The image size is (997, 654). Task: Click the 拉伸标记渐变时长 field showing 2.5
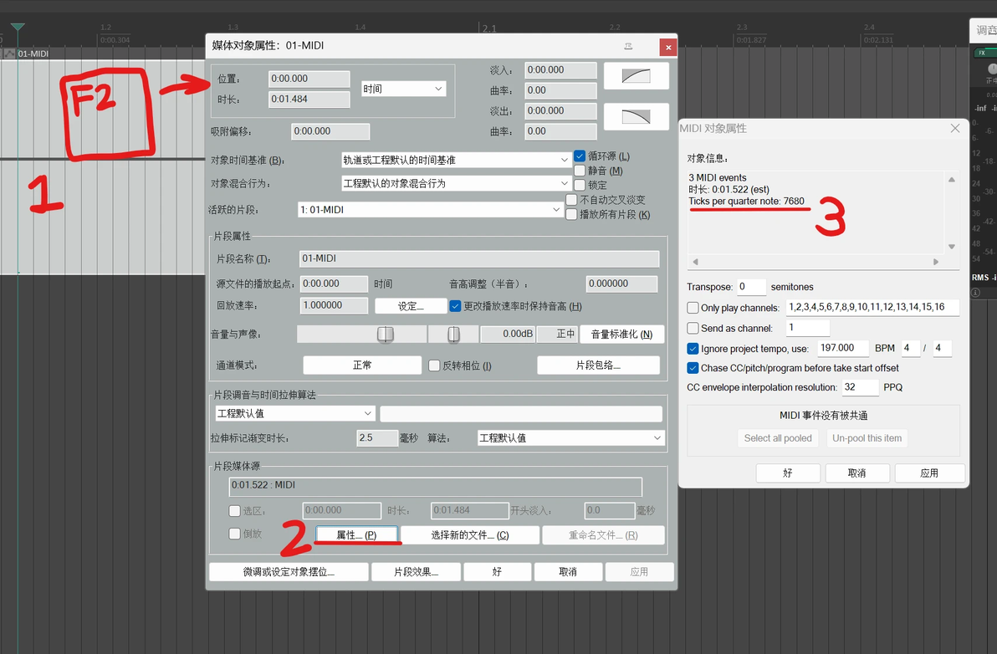(377, 438)
